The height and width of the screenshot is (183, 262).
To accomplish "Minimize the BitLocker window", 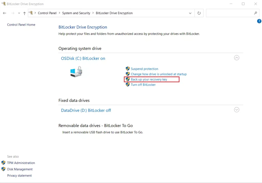I will point(231,4).
